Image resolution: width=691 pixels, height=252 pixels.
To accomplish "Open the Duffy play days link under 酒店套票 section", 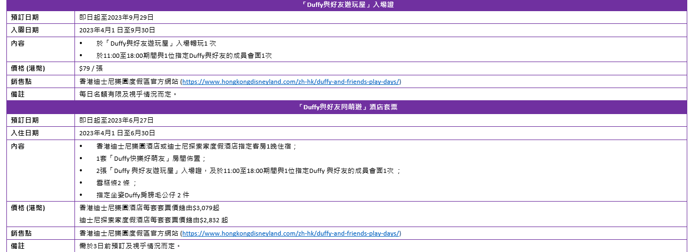I will pos(291,233).
